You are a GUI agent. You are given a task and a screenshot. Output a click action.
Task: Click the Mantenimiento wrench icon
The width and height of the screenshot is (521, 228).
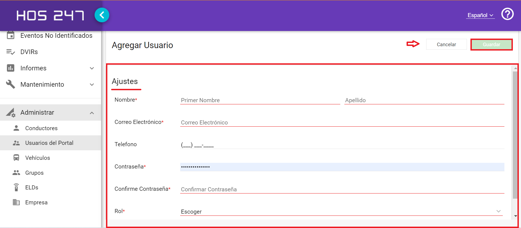tap(11, 84)
